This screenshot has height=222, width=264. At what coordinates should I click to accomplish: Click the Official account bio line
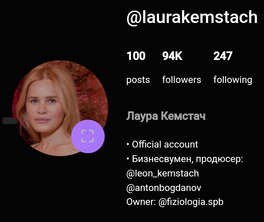click(162, 144)
